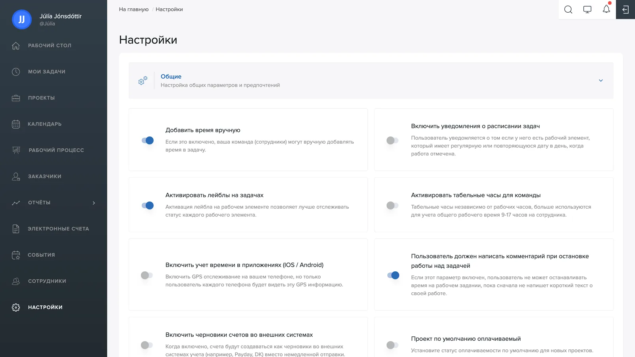Open search via magnifier icon

(568, 10)
